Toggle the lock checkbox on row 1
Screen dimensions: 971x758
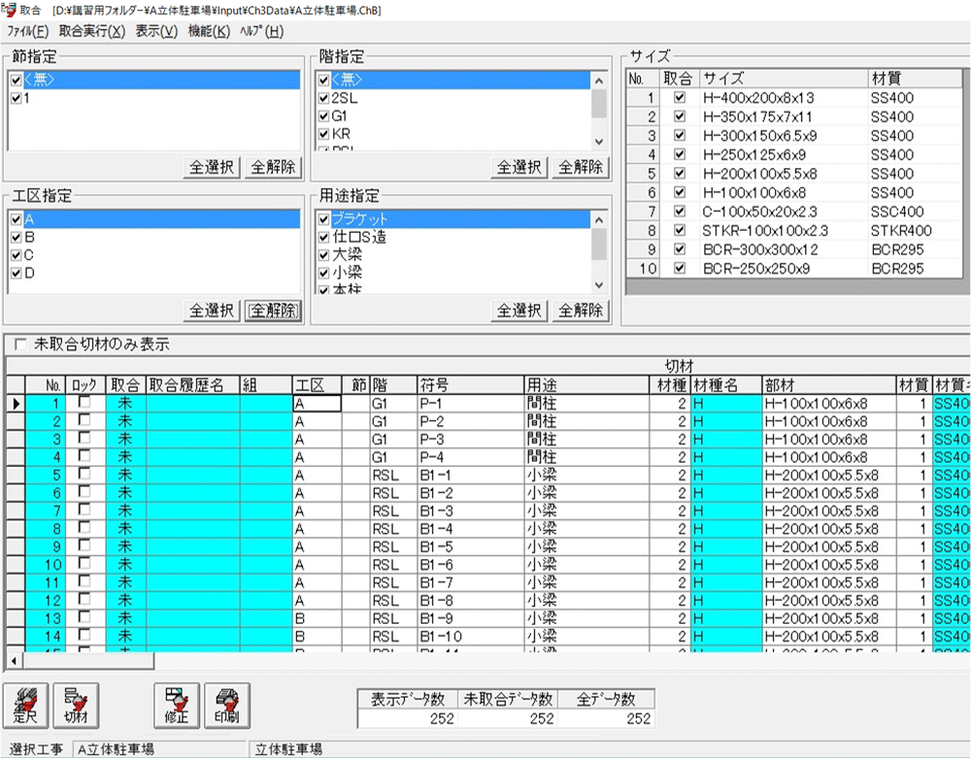[85, 402]
